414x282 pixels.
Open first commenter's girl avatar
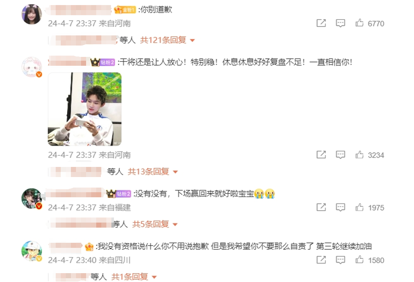pos(32,14)
